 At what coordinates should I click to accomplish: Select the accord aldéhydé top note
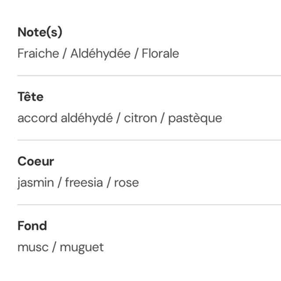pyautogui.click(x=65, y=118)
